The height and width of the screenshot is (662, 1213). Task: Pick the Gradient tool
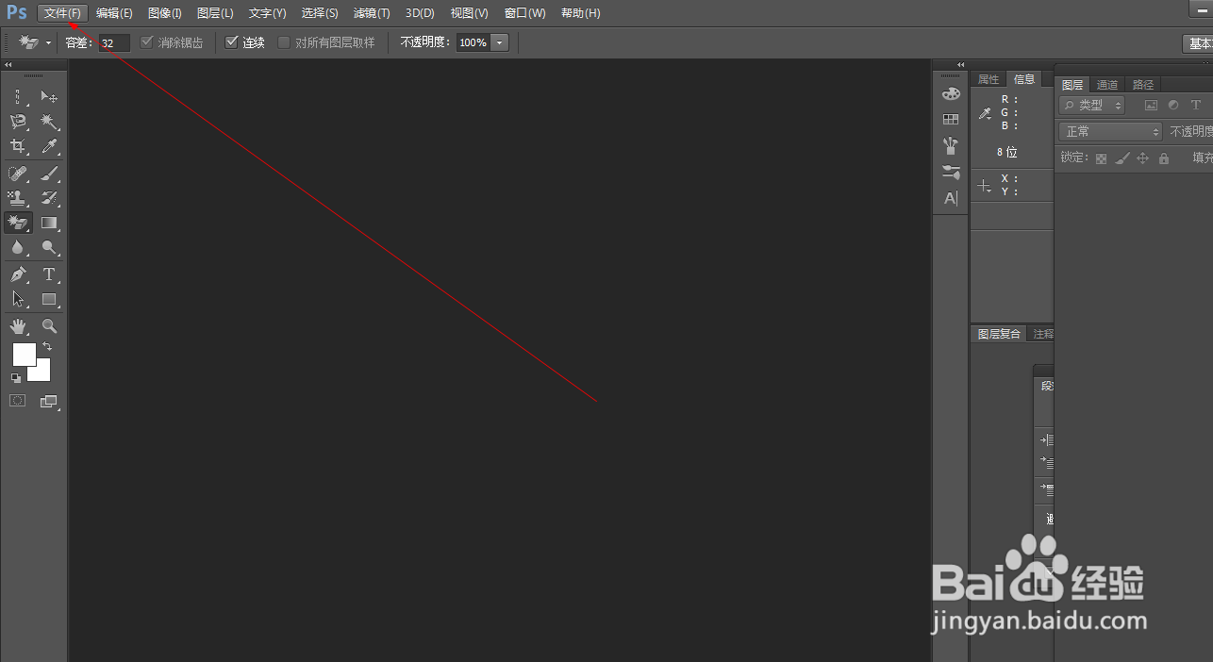click(50, 223)
